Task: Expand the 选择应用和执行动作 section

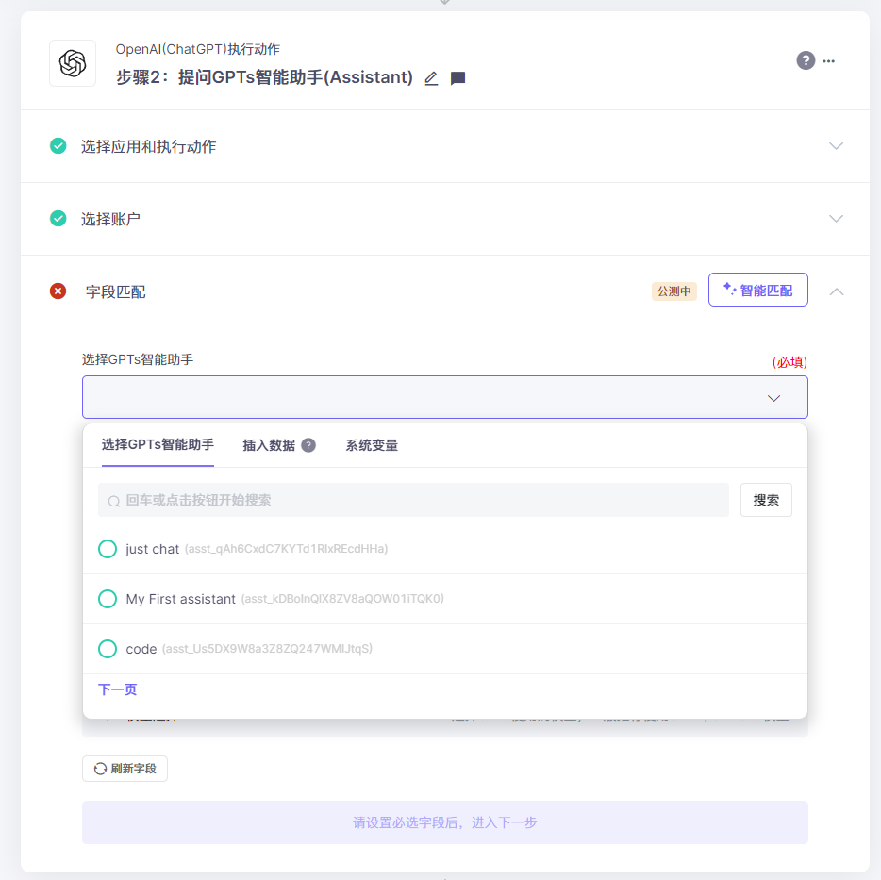Action: point(836,146)
